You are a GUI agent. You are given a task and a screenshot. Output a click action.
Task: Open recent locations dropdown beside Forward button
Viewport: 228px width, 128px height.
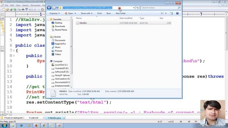[x=57, y=8]
